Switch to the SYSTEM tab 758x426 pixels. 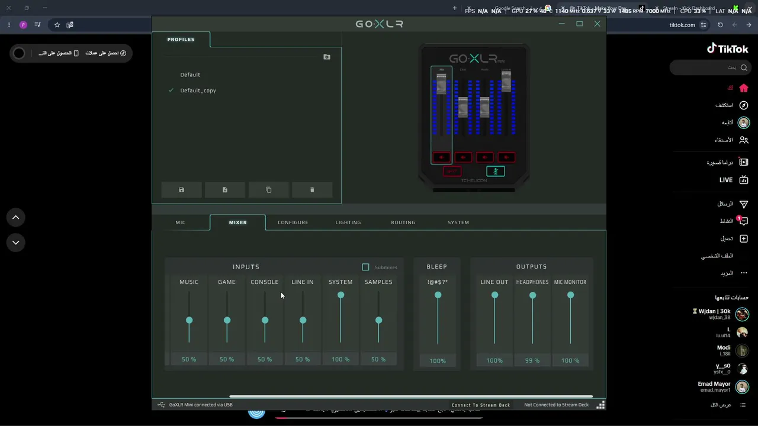coord(458,222)
